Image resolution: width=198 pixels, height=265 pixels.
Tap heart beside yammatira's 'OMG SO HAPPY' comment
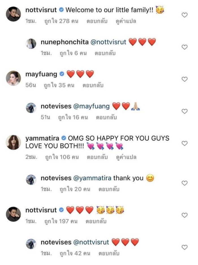184,144
